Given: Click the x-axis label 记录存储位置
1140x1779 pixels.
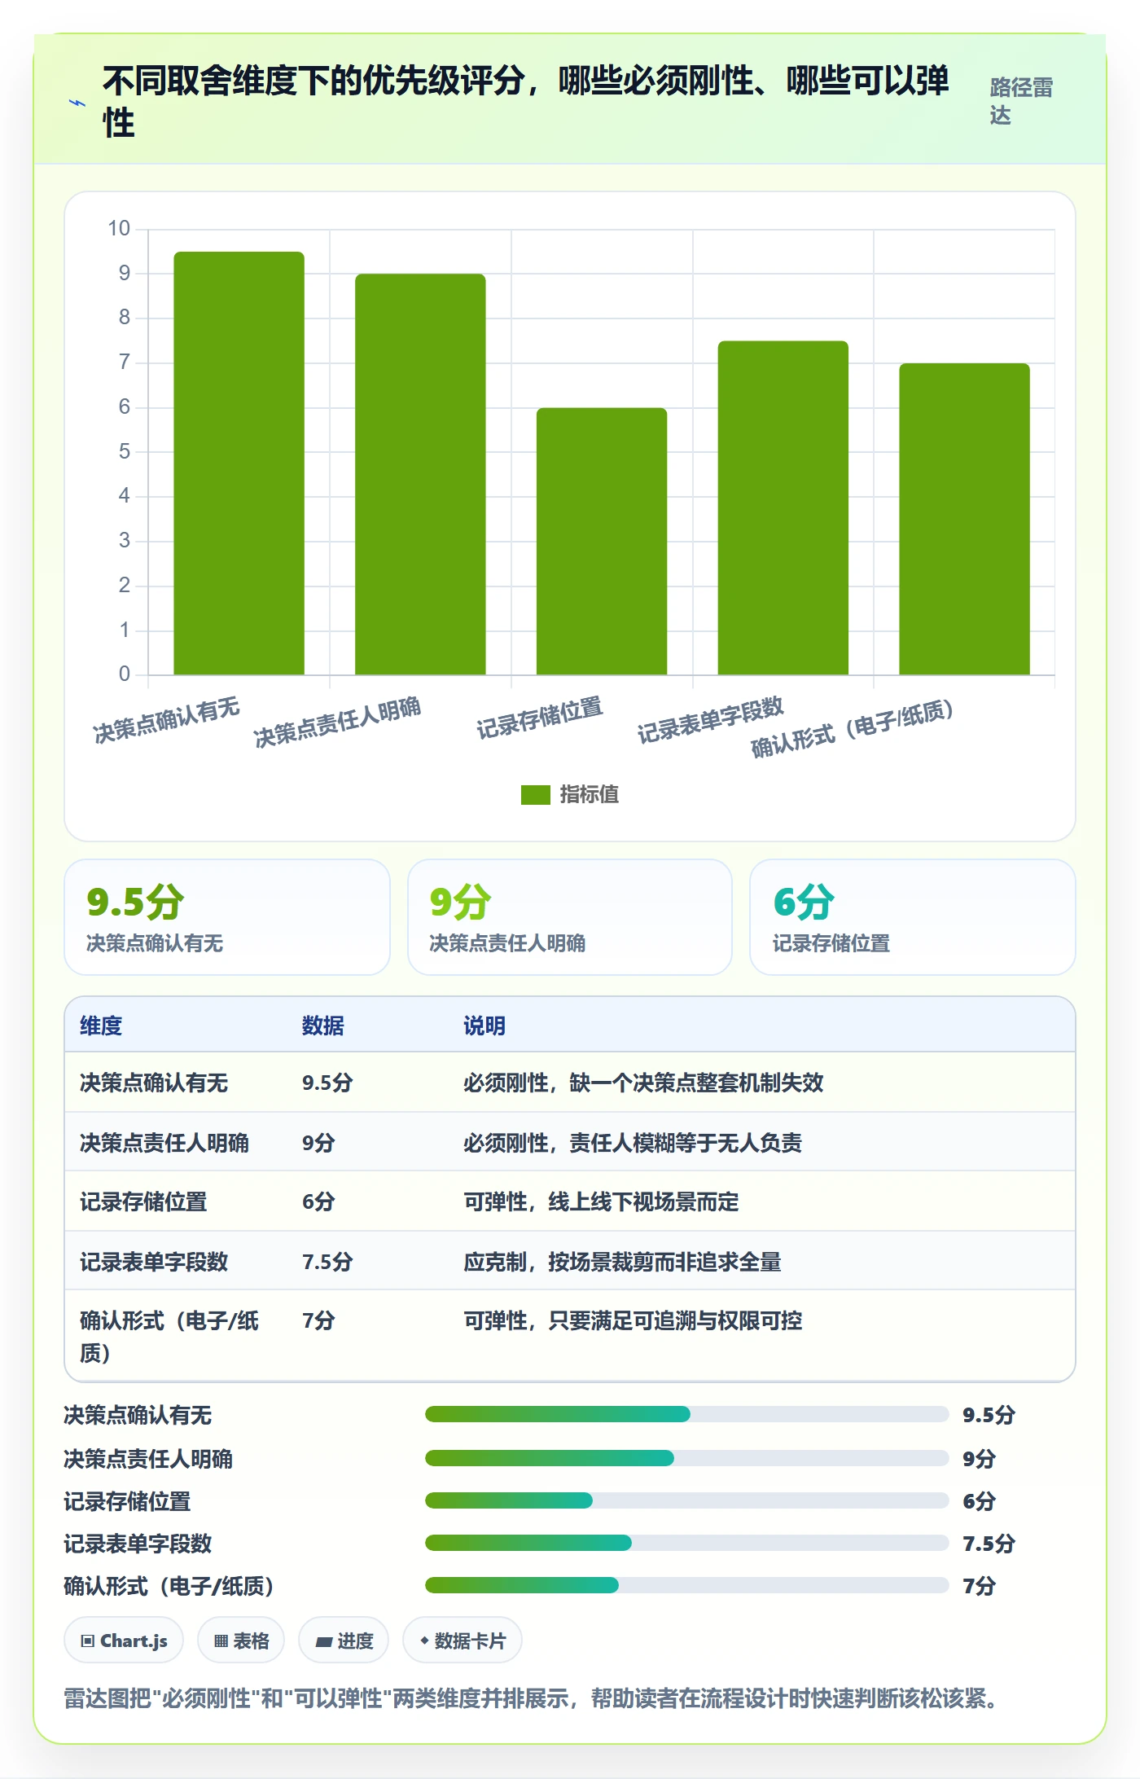Looking at the screenshot, I should tap(539, 718).
